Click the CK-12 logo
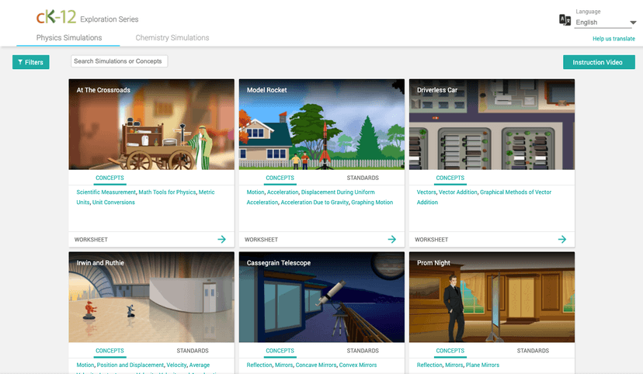 [56, 17]
